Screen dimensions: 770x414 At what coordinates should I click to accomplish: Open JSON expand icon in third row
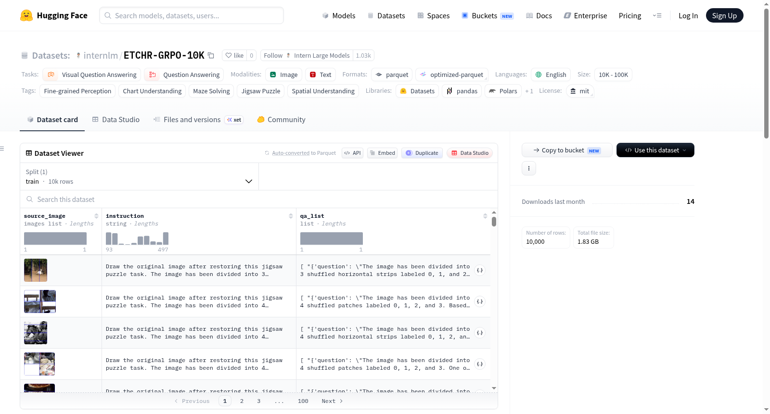[480, 333]
